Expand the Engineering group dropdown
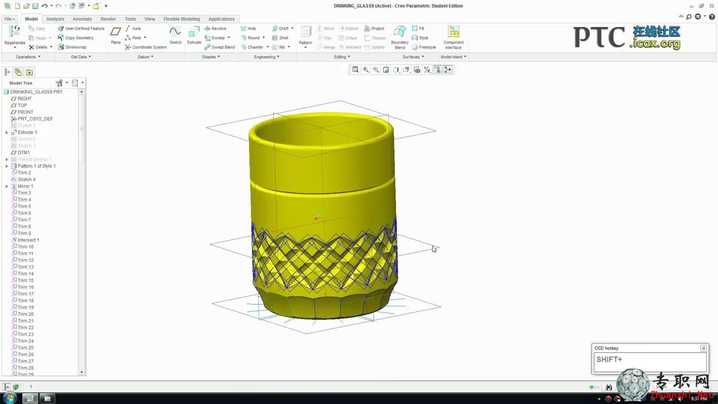Screen dimensions: 718x404 (266, 57)
